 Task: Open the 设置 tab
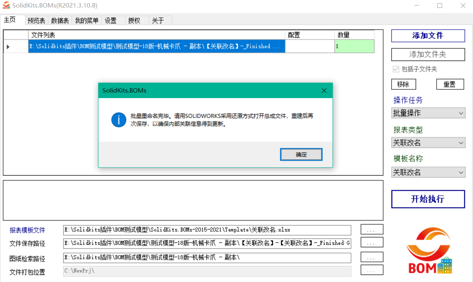coord(111,20)
